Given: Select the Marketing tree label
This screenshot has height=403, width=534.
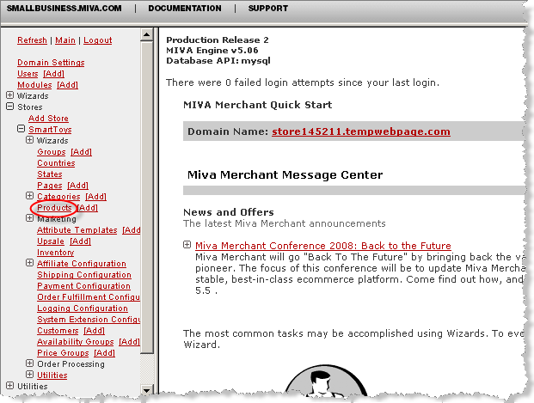Looking at the screenshot, I should point(57,219).
